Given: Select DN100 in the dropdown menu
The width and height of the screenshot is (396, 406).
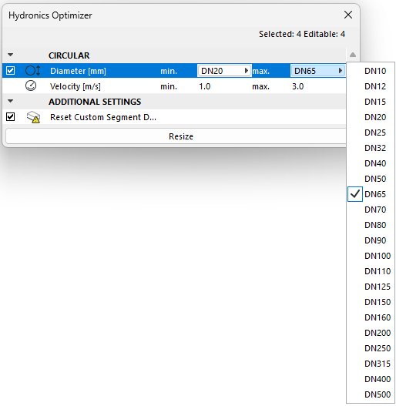Looking at the screenshot, I should coord(371,256).
